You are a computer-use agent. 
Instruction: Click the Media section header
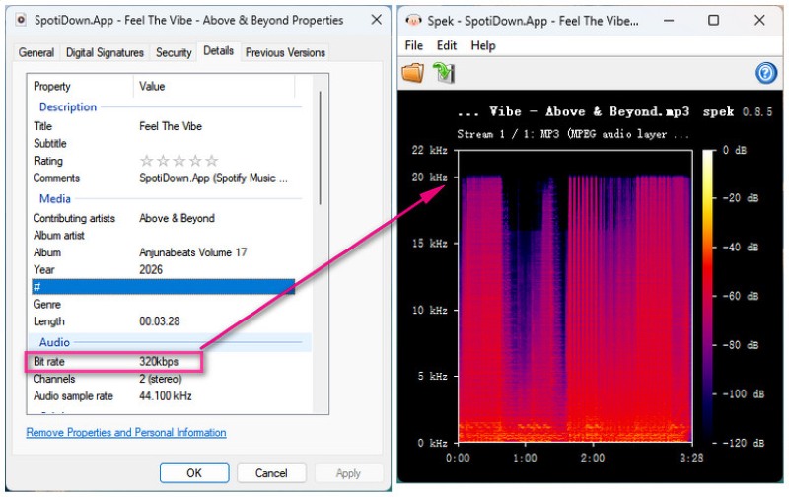[55, 198]
